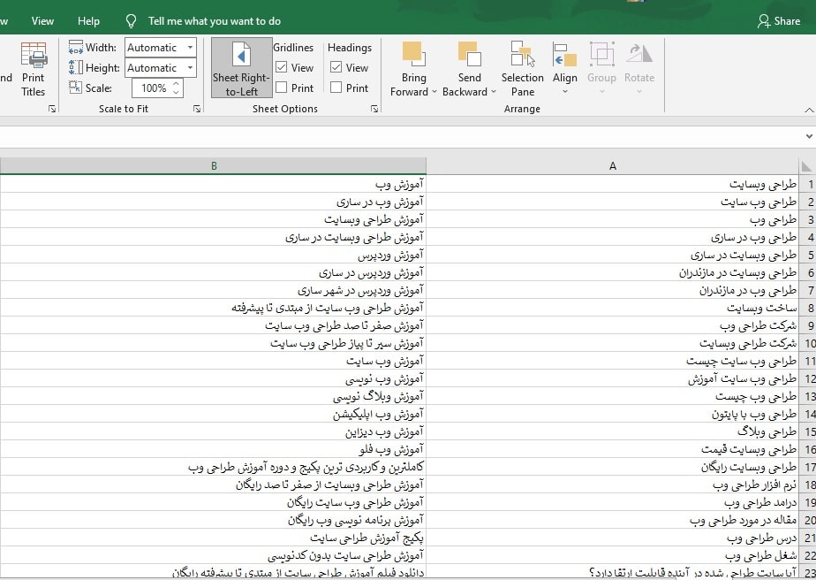Click the Print Titles icon
Screen dimensions: 816x580
[34, 56]
